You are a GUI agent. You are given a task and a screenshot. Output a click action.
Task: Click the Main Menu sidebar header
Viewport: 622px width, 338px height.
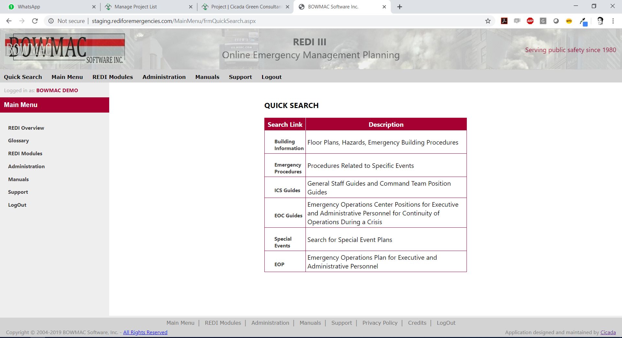pos(54,105)
